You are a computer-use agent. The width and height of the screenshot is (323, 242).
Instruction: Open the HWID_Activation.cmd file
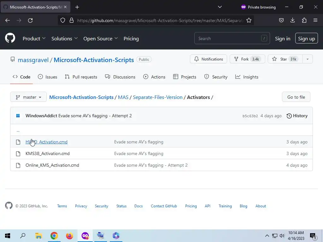[x=47, y=142]
